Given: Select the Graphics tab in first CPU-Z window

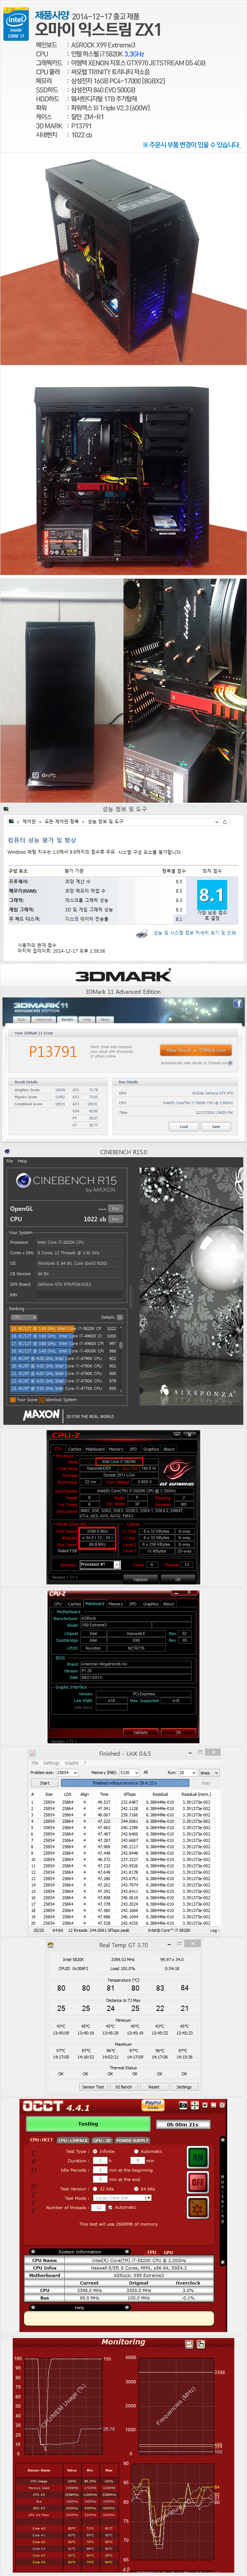Looking at the screenshot, I should (151, 1449).
